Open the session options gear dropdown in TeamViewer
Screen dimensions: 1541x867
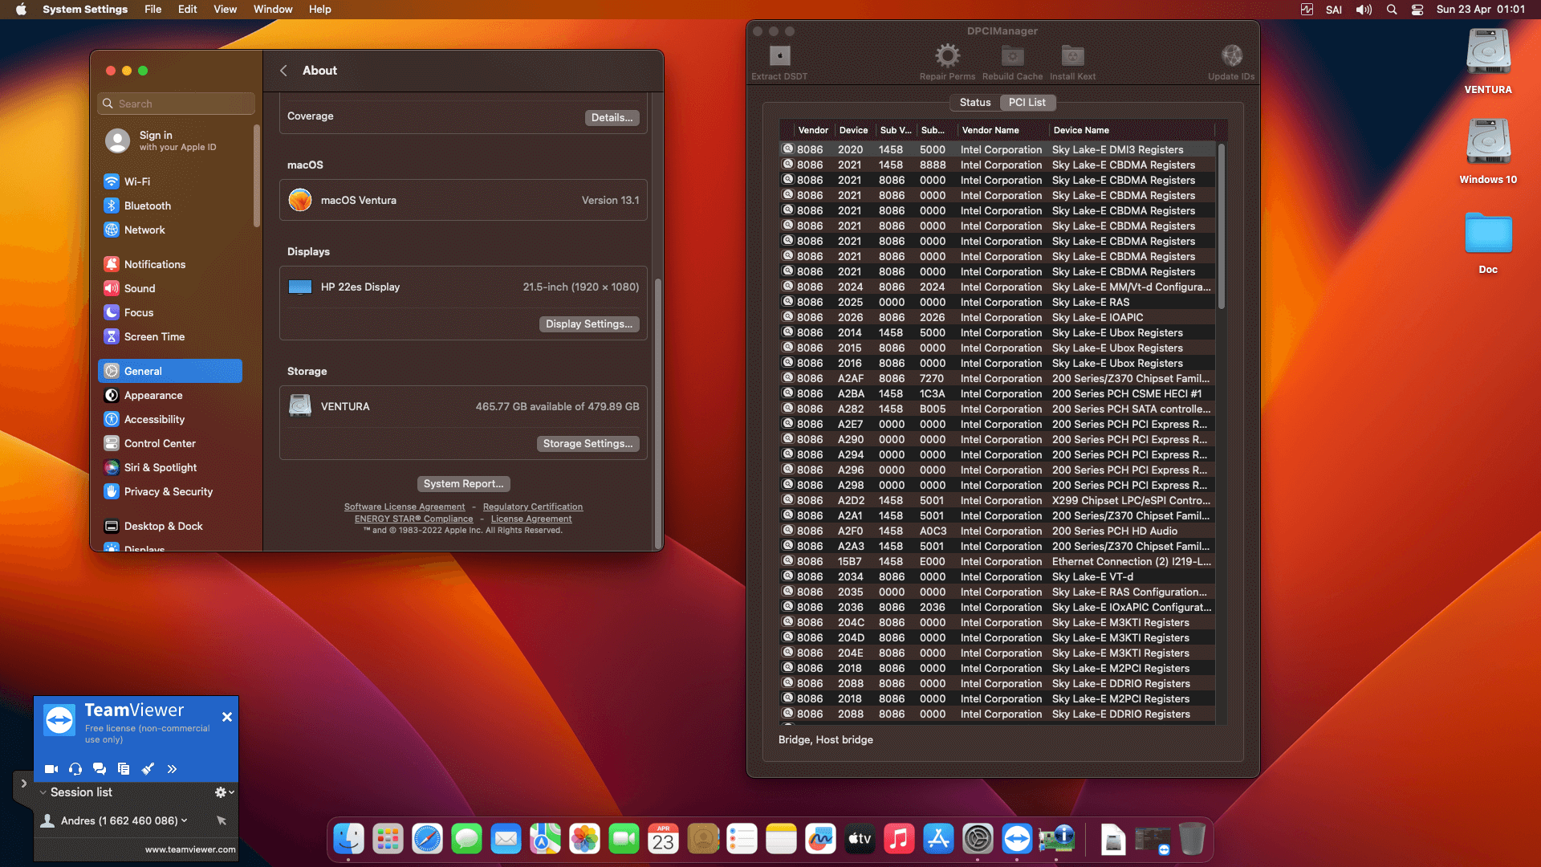[x=221, y=792]
